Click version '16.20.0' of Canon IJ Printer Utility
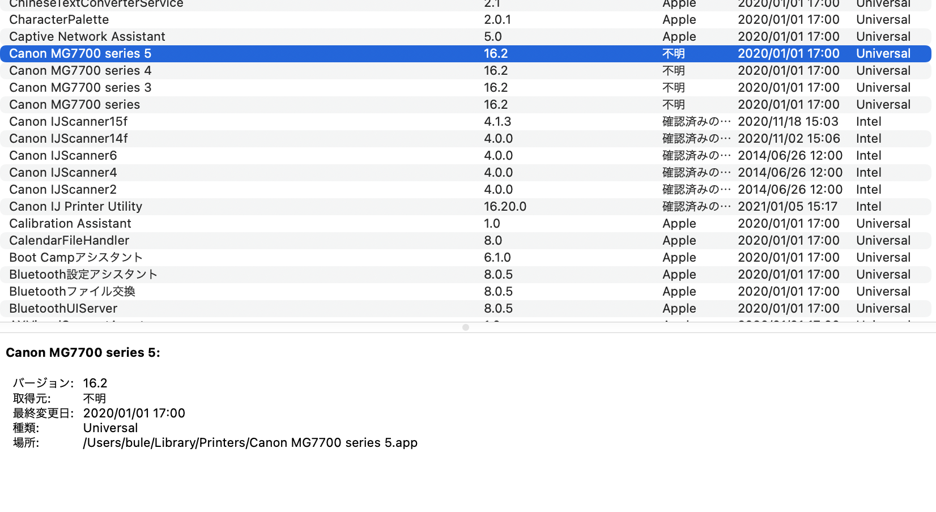Screen dimensions: 936x512 point(505,207)
